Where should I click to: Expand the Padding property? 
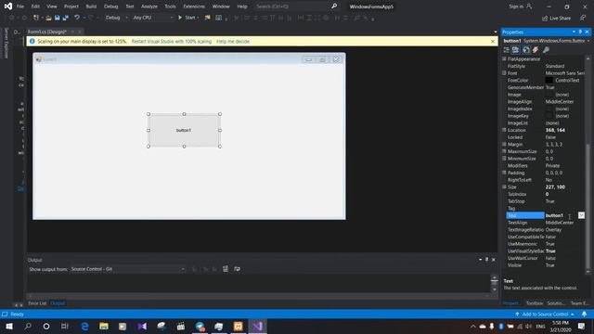[x=504, y=173]
